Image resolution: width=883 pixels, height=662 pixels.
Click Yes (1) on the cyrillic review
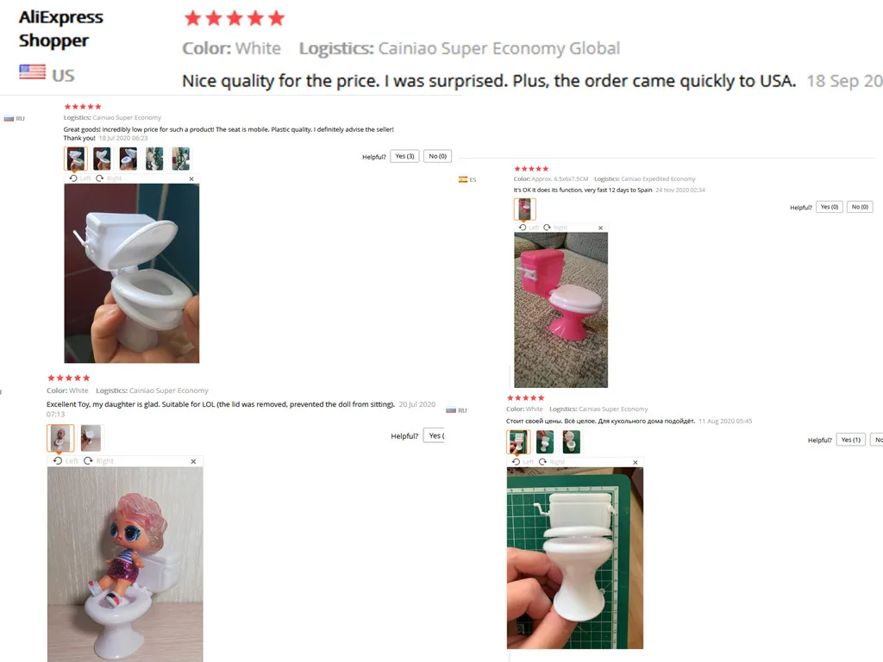click(x=851, y=440)
